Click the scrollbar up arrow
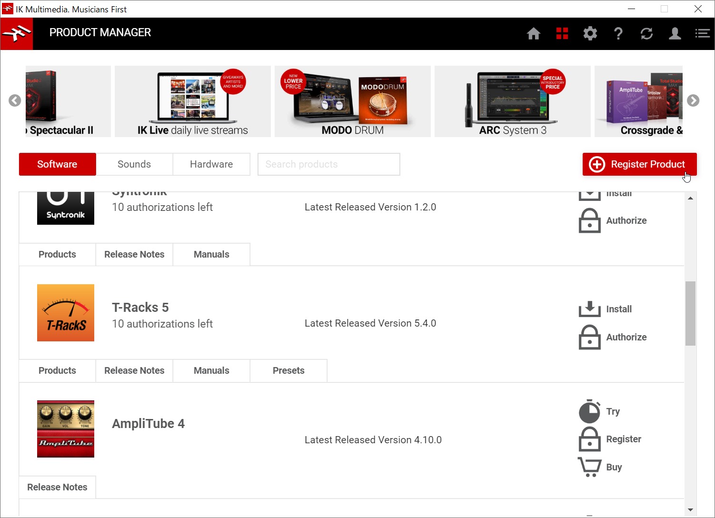This screenshot has width=715, height=518. point(690,198)
